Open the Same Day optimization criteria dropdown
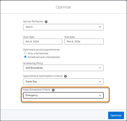The height and width of the screenshot is (121, 127). (x=63, y=82)
